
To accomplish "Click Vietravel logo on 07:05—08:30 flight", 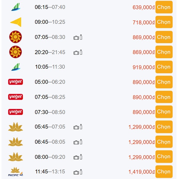I will click(15, 37).
